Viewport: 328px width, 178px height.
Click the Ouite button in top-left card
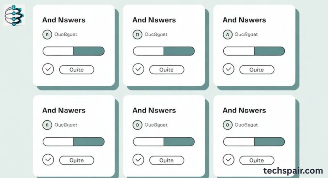point(77,70)
